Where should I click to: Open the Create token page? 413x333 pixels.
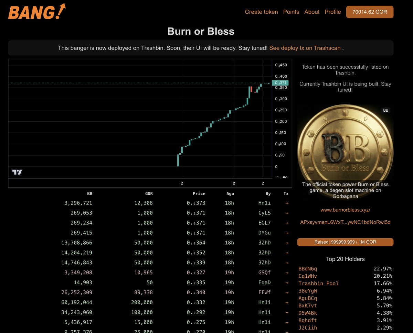pyautogui.click(x=261, y=12)
